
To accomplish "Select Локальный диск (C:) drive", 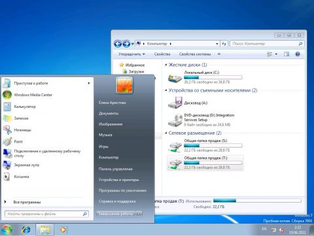I will [205, 77].
